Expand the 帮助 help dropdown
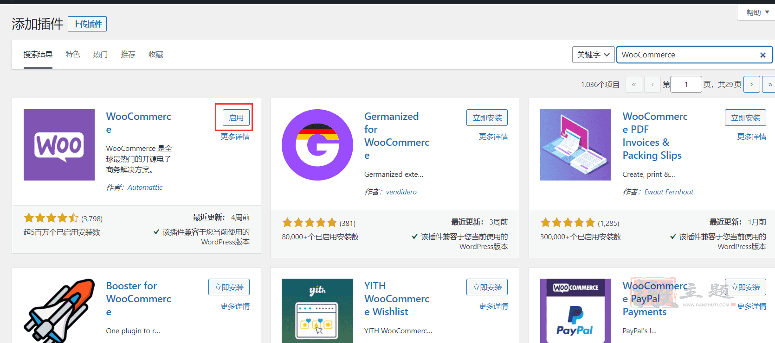 coord(757,12)
